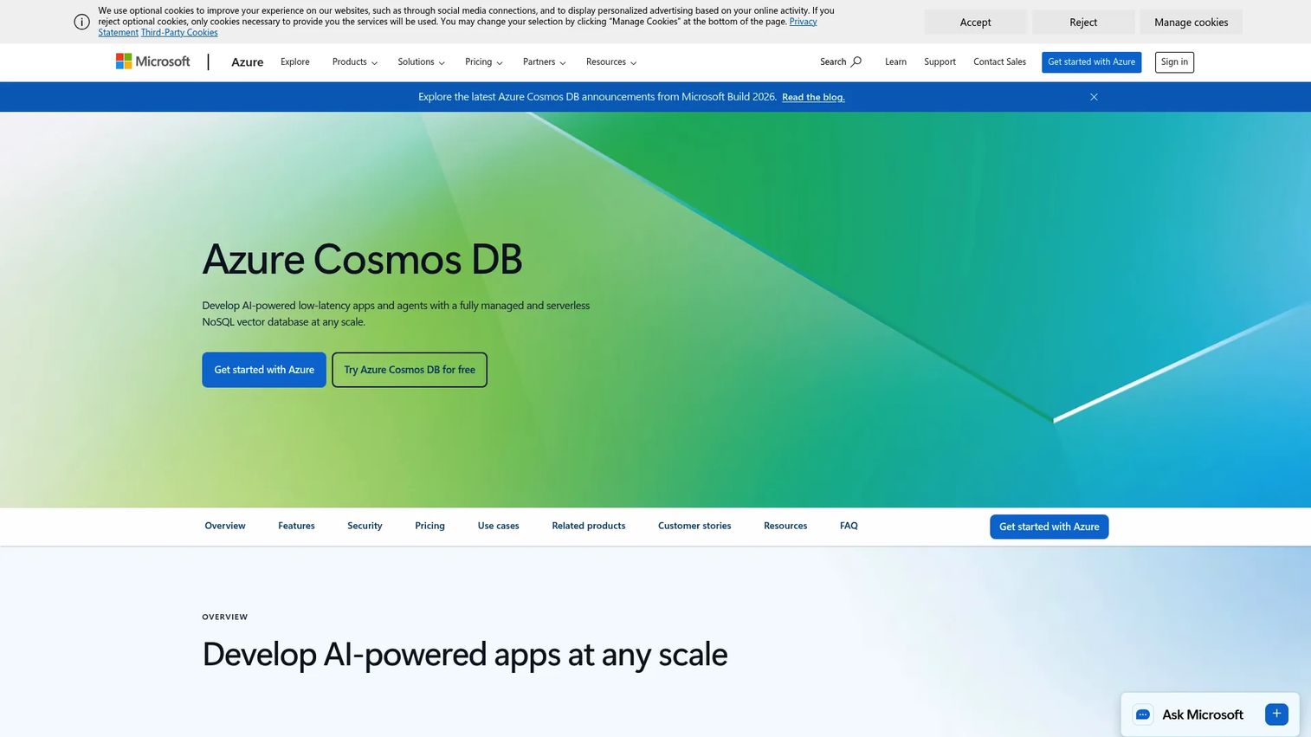
Task: Click the Ask Microsoft label
Action: (x=1202, y=714)
